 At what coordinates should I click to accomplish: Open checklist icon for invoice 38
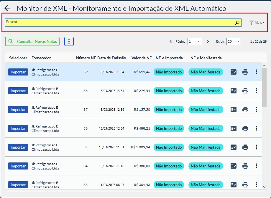point(234,91)
